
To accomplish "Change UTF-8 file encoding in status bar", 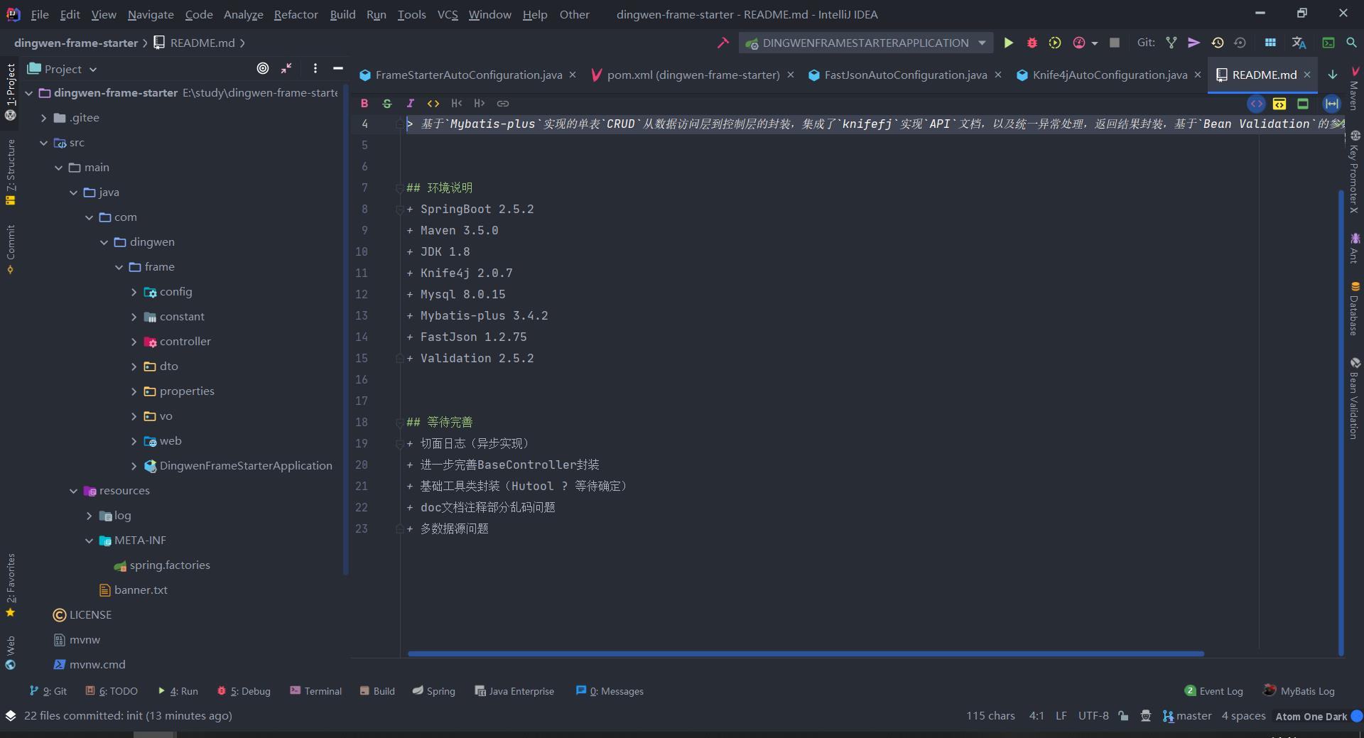I will [x=1093, y=716].
